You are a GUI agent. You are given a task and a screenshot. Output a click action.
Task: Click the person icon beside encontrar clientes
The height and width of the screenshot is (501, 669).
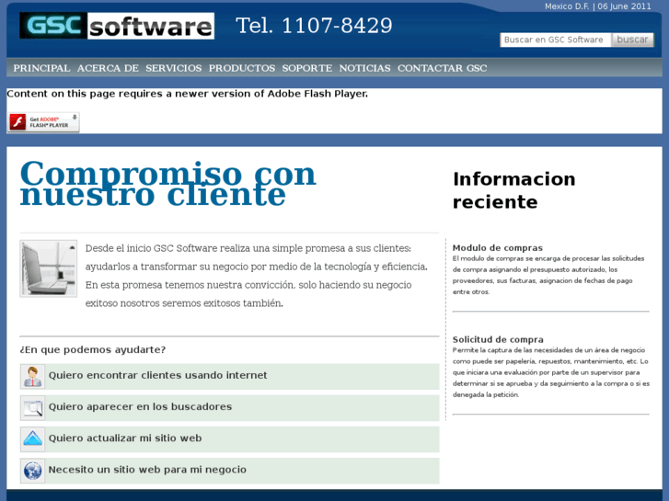(32, 377)
